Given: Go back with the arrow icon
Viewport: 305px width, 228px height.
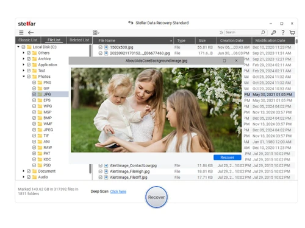Looking at the screenshot, I should tap(30, 32).
